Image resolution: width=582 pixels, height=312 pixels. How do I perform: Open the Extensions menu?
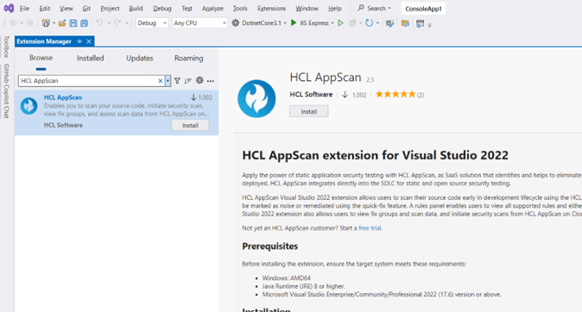[271, 8]
